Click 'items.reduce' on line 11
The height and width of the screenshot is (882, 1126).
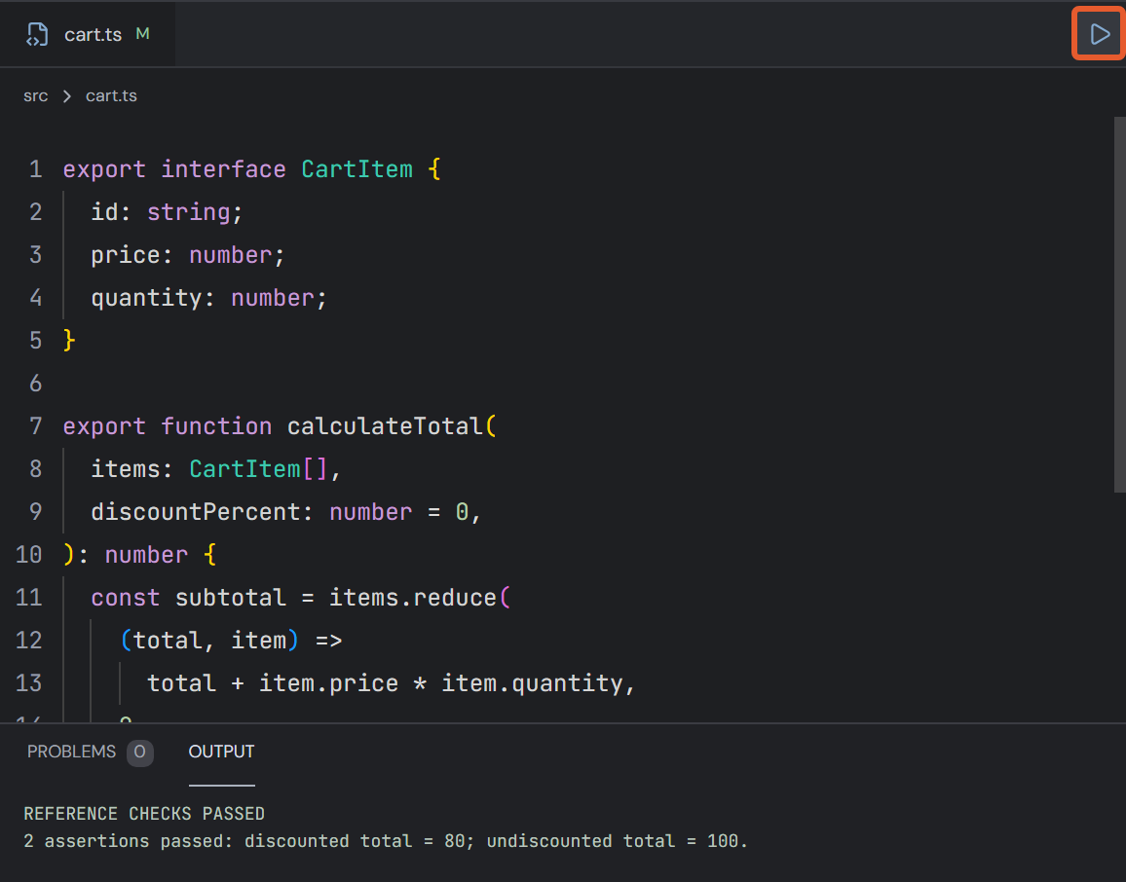tap(413, 598)
